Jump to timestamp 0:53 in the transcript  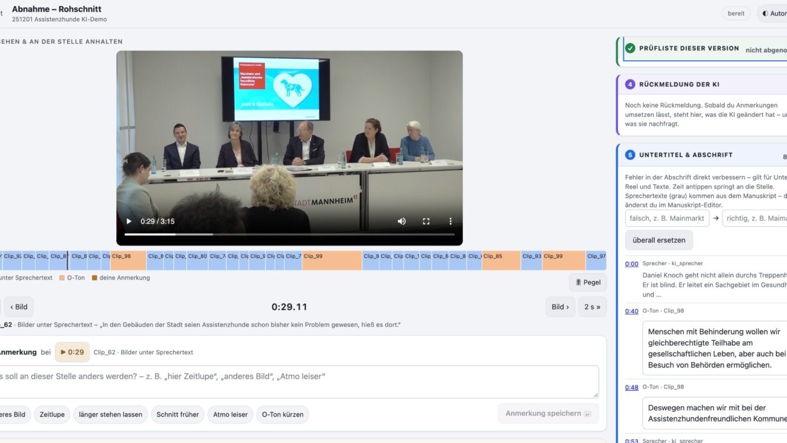pos(631,441)
